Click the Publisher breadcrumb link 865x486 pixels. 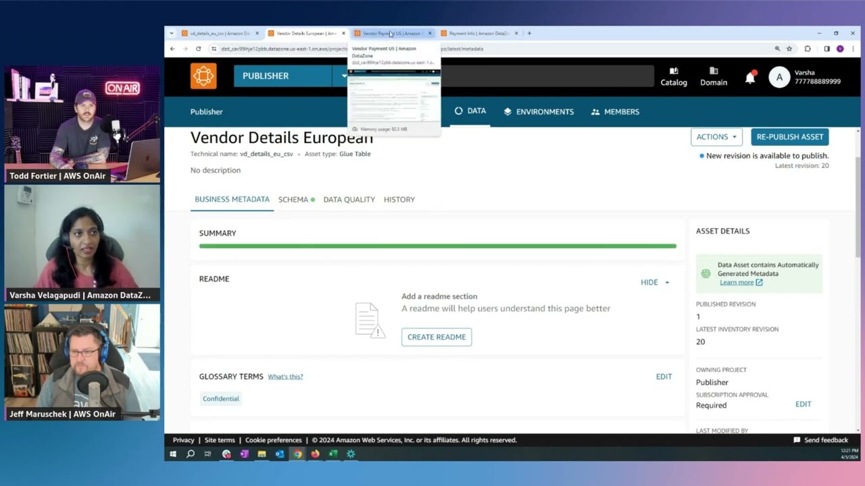pyautogui.click(x=206, y=112)
